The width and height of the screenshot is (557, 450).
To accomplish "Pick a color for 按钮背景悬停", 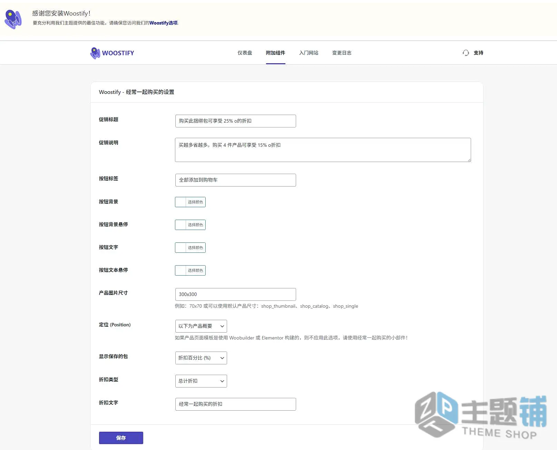I will 190,225.
